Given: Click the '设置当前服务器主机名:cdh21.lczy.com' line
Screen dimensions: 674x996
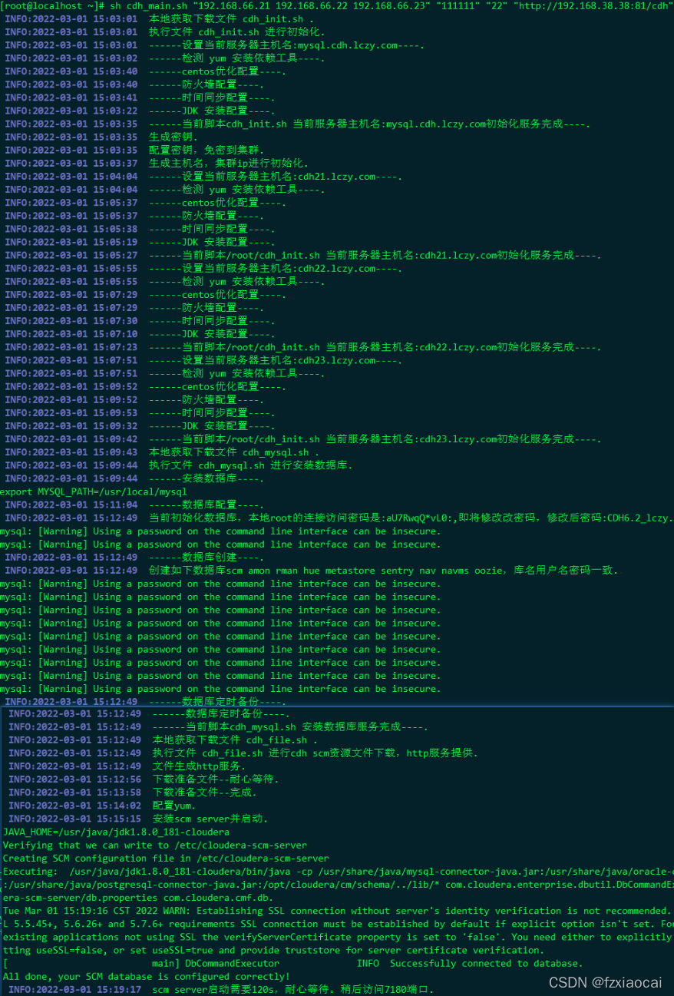Looking at the screenshot, I should (203, 176).
